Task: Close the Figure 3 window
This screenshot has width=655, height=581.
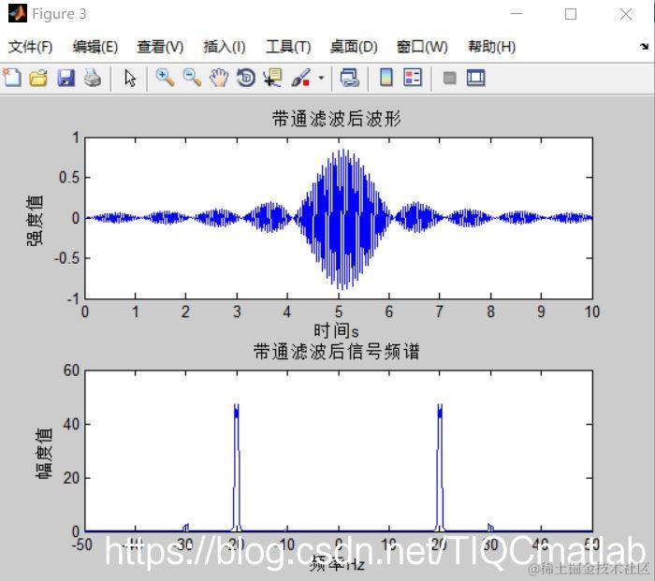Action: [626, 14]
